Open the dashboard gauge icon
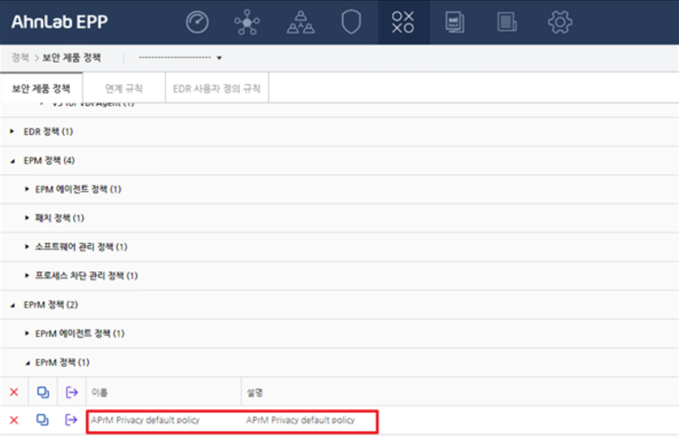Viewport: 679px width, 437px height. pos(197,22)
